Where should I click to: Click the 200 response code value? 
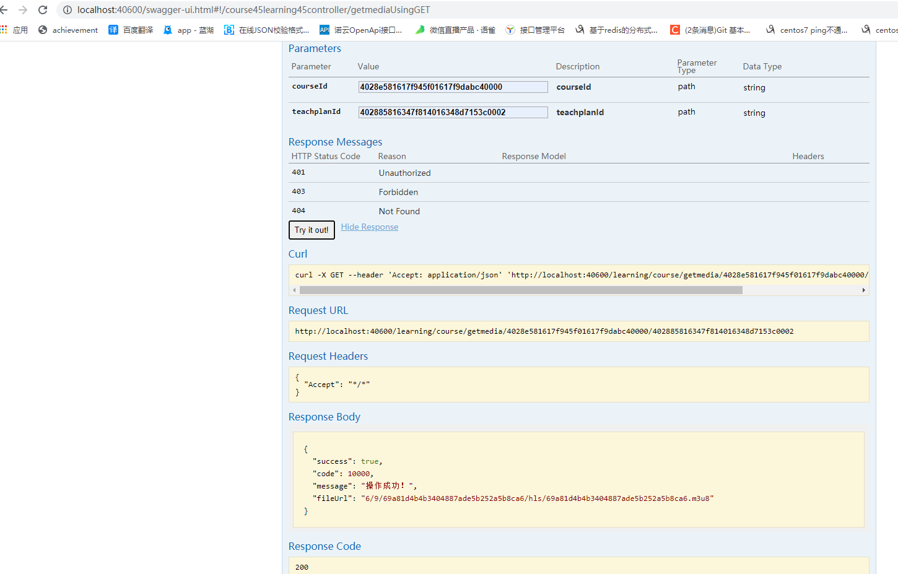(x=302, y=567)
